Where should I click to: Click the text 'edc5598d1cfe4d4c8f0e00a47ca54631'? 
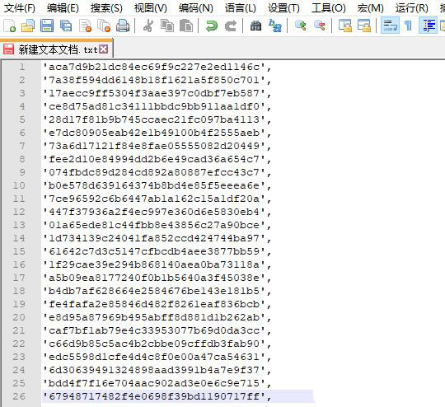(x=154, y=357)
